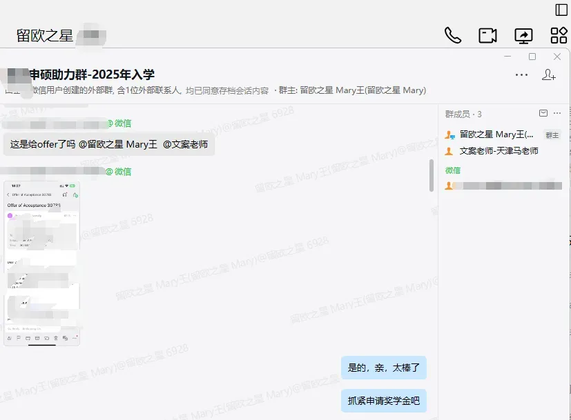
Task: Click the chat message scrollbar
Action: (x=432, y=175)
